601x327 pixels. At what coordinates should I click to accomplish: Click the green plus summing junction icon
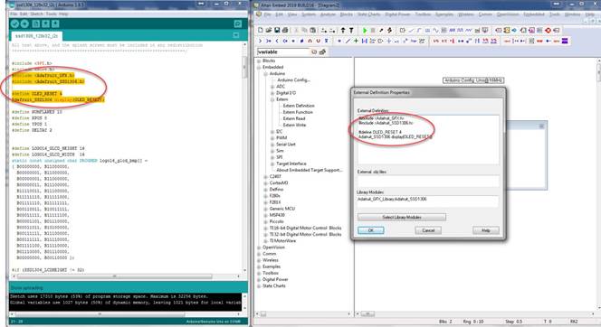point(356,41)
